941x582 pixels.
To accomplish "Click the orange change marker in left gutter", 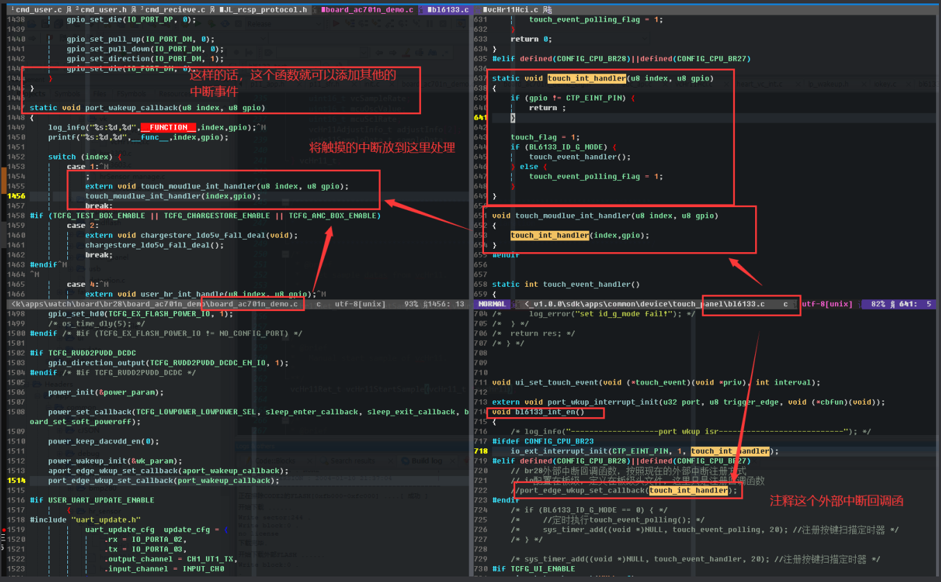I will 3,180.
